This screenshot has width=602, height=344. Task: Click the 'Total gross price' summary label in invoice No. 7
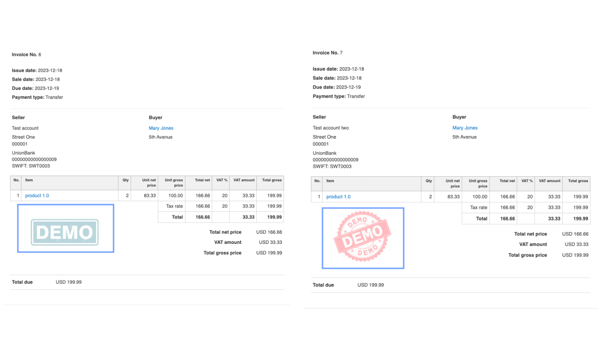tap(528, 255)
